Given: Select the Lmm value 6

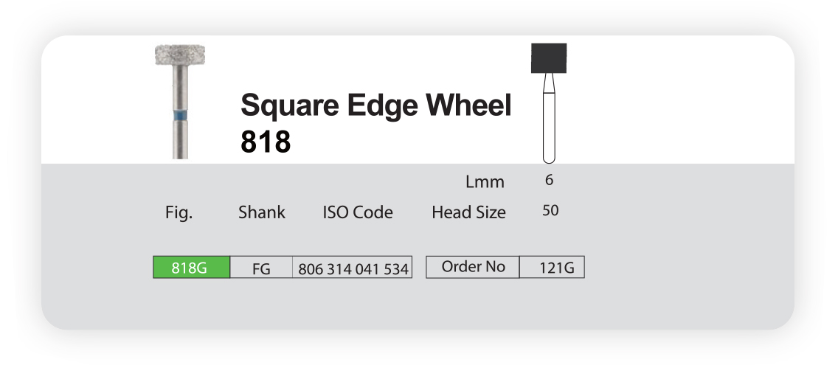Looking at the screenshot, I should (550, 180).
